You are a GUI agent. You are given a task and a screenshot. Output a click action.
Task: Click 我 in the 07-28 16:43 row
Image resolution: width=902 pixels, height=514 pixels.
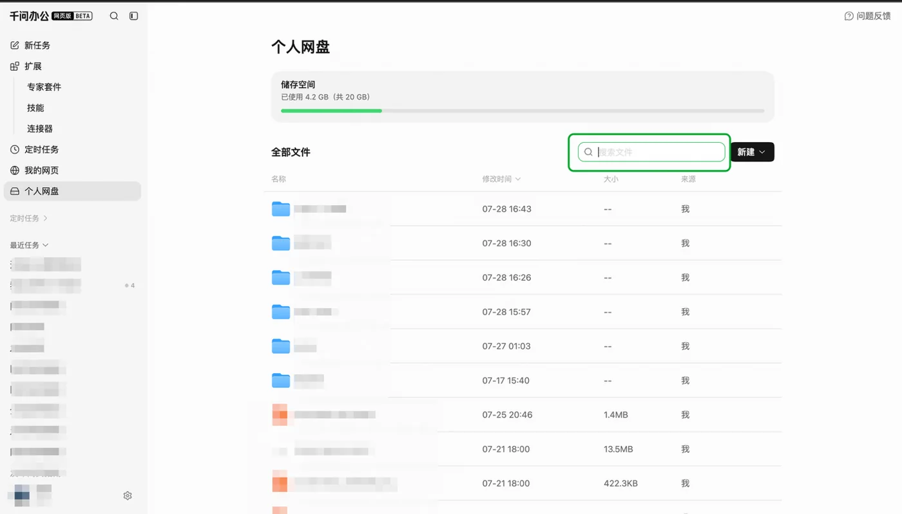[686, 209]
